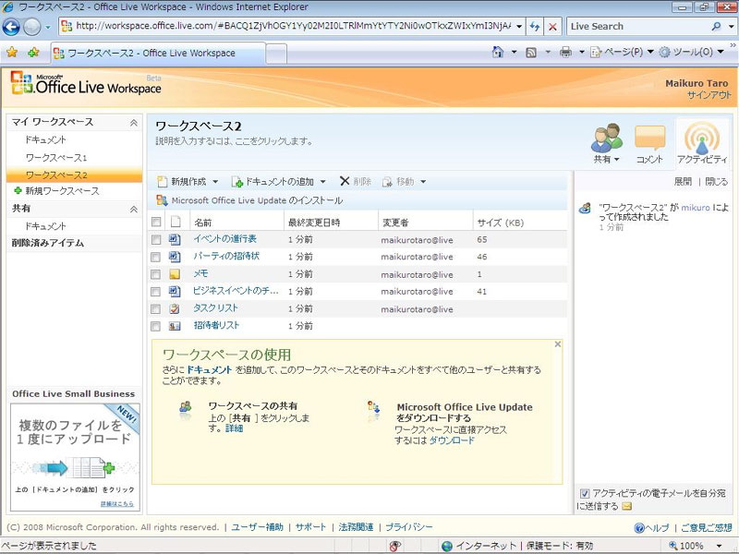The height and width of the screenshot is (554, 739).
Task: Open the Favorites Center star icon
Action: tap(12, 53)
